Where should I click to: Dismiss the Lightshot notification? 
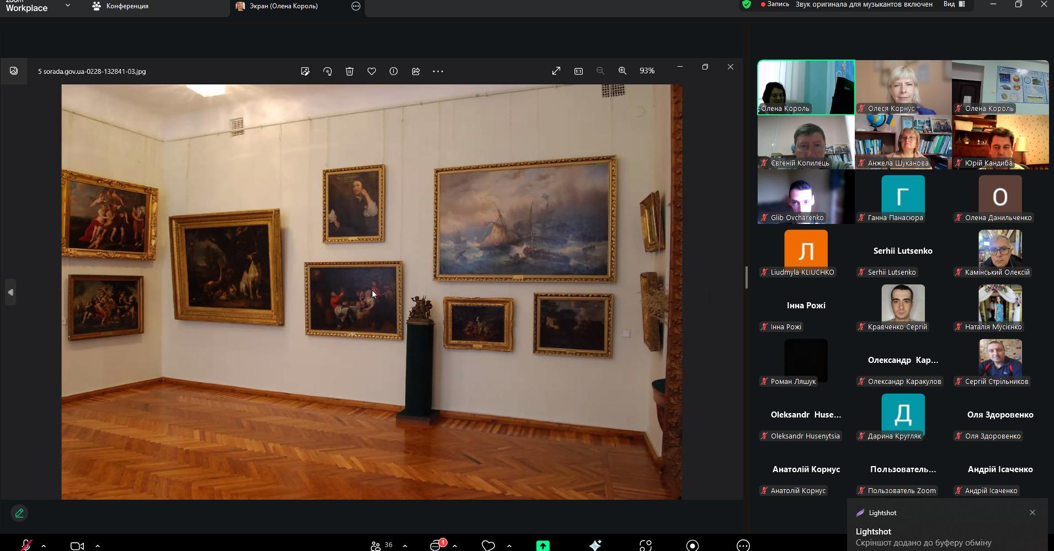coord(1032,512)
